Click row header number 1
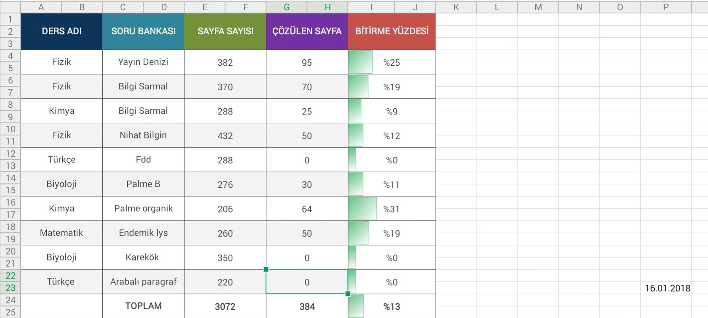Viewport: 708px width, 318px height. click(x=10, y=19)
